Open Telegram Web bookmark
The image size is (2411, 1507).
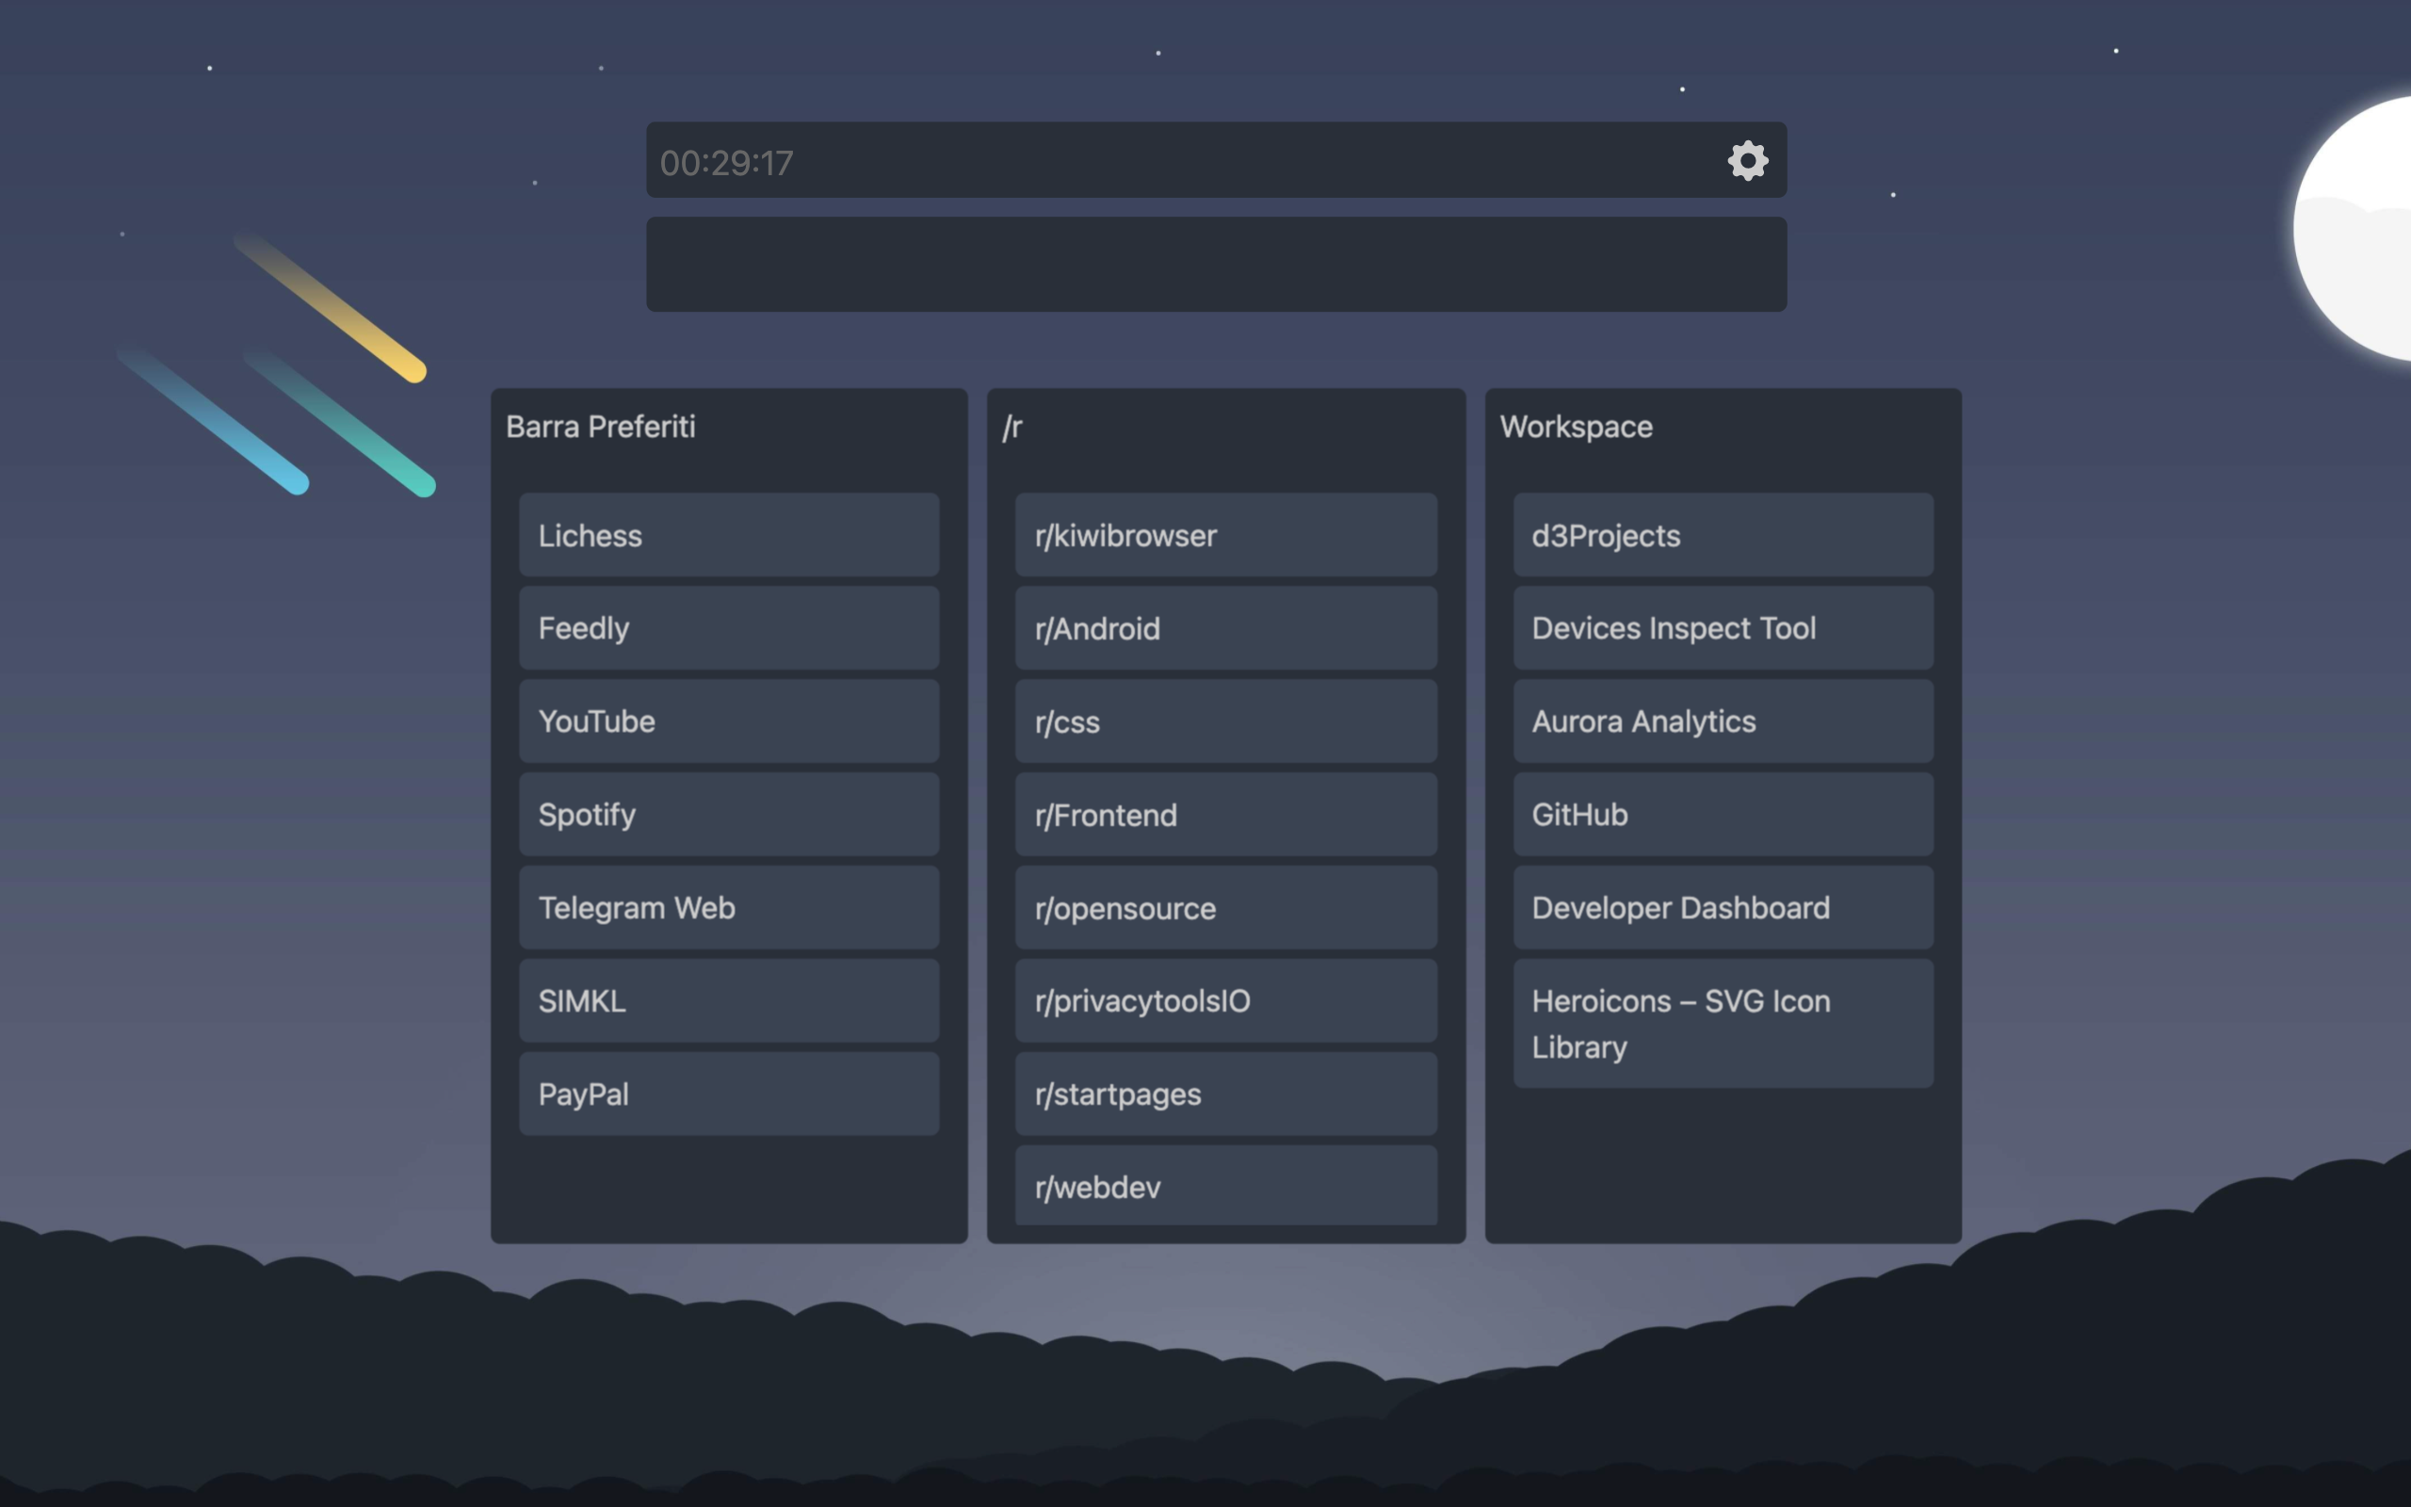(728, 908)
